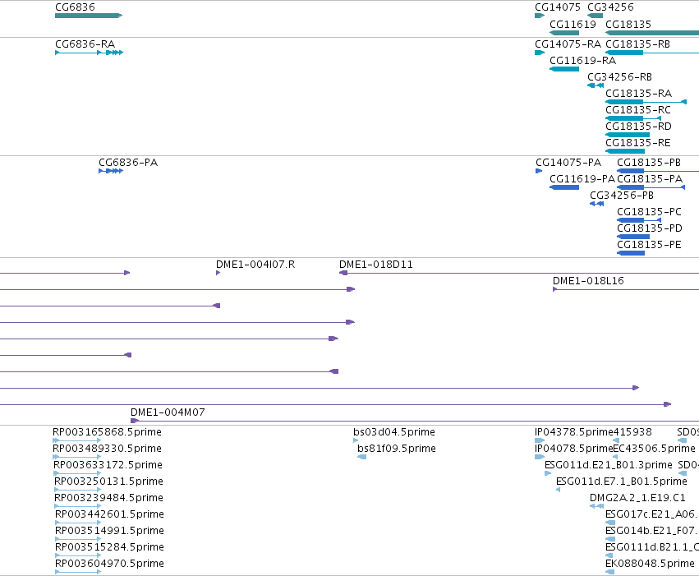Click the CG18135-PB protein bar

pos(658,171)
